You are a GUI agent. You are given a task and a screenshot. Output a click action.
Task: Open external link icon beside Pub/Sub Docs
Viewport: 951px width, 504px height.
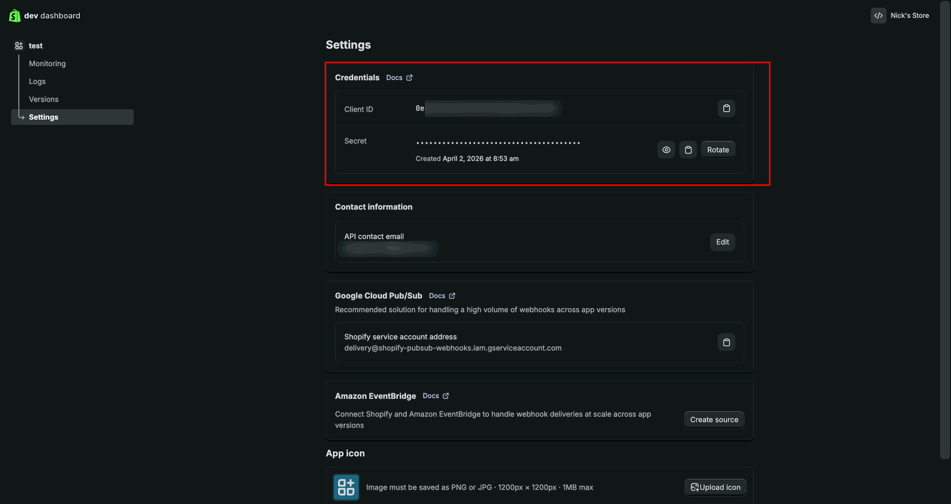[452, 296]
